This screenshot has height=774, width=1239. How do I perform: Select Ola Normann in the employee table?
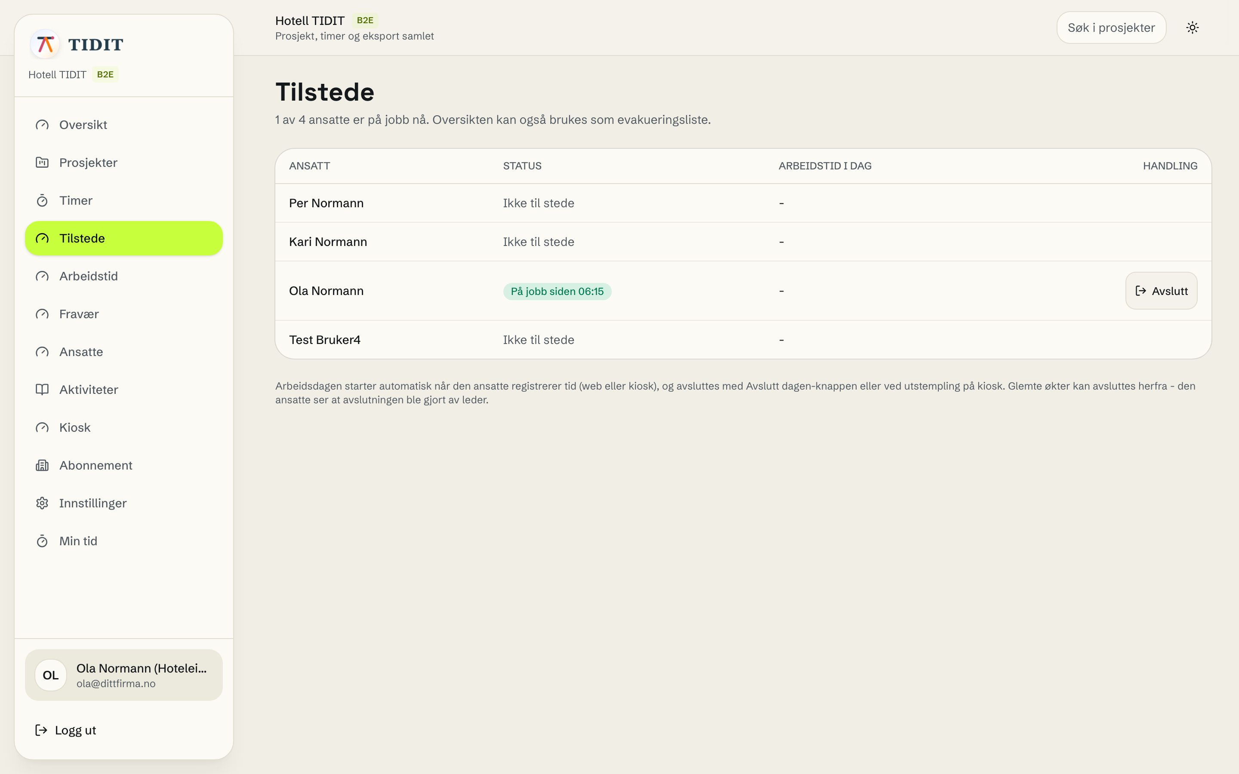(x=326, y=291)
